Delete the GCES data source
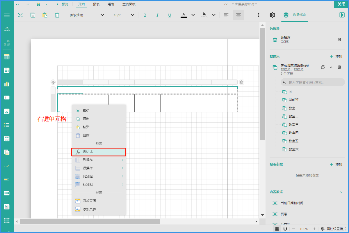Image resolution: width=349 pixels, height=233 pixels. (x=339, y=40)
